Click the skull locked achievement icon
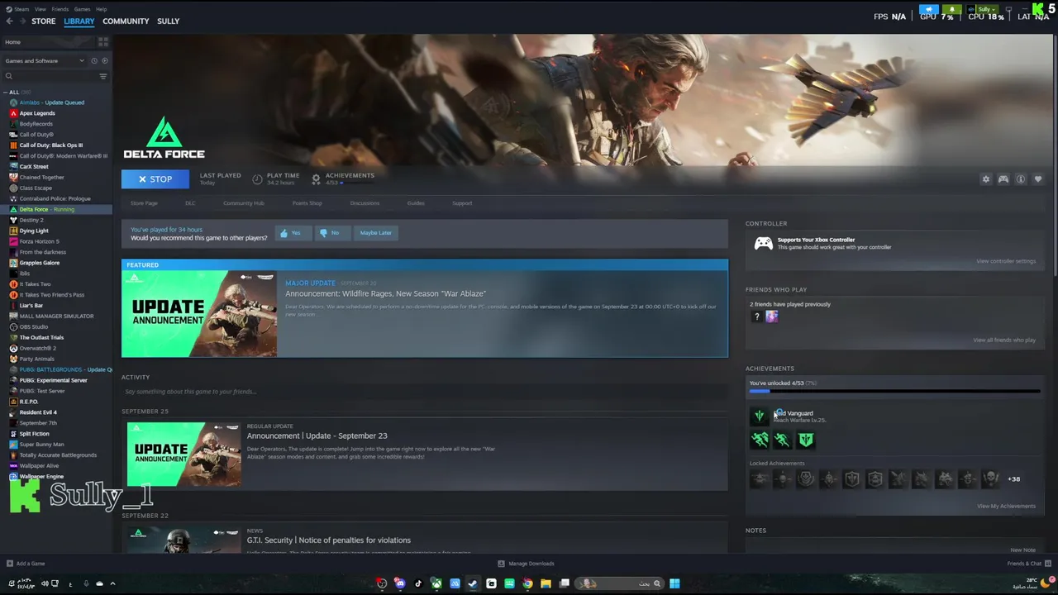The width and height of the screenshot is (1058, 595). coord(991,478)
